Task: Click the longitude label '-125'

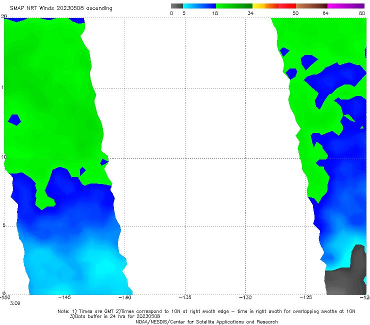Action: (306, 297)
